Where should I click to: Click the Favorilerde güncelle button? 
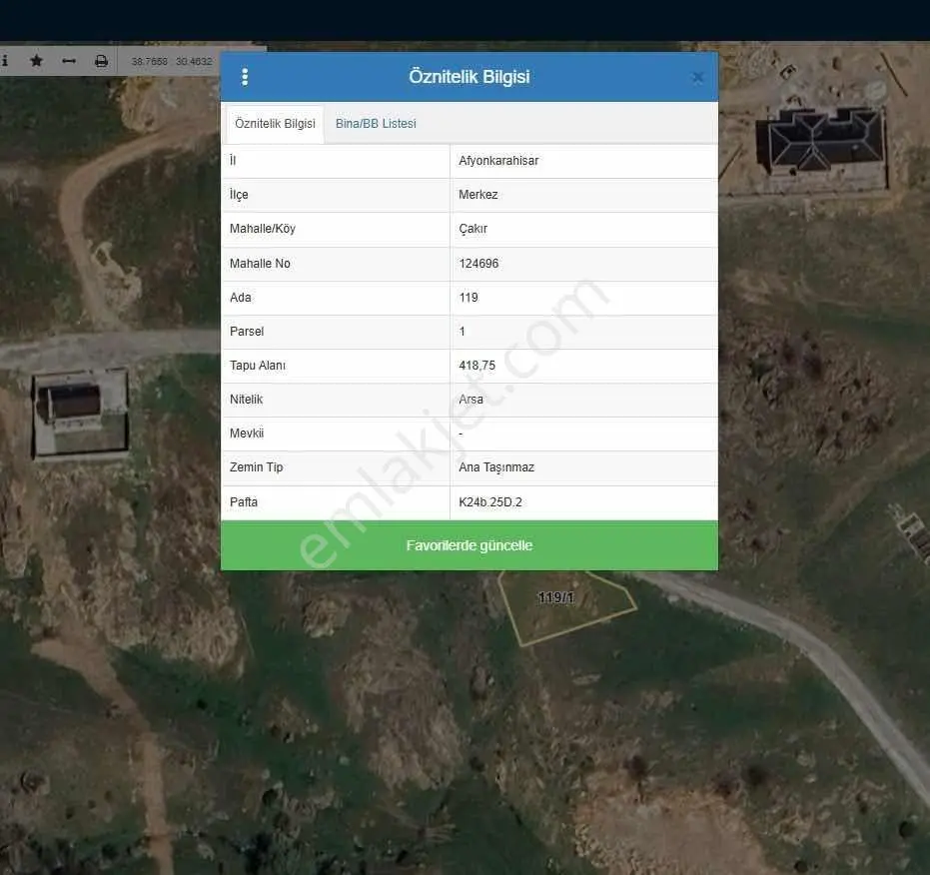point(469,545)
